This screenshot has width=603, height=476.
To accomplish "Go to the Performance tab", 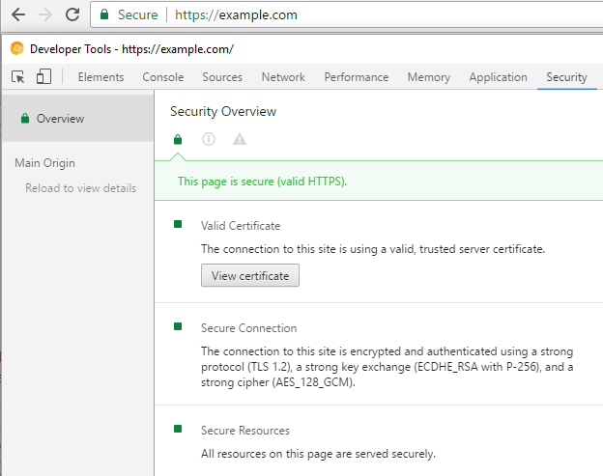I will pyautogui.click(x=356, y=77).
